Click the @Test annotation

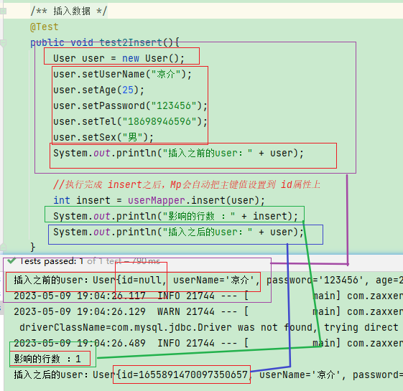click(x=45, y=27)
